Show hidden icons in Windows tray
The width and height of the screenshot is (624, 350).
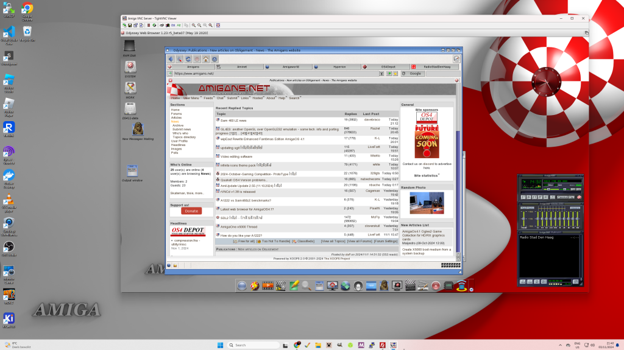560,345
